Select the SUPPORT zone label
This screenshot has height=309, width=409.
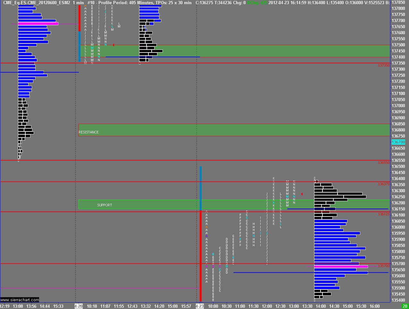104,205
